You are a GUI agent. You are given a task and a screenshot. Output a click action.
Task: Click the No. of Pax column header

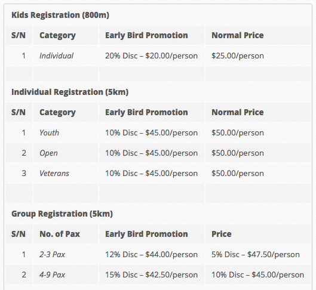(x=60, y=234)
